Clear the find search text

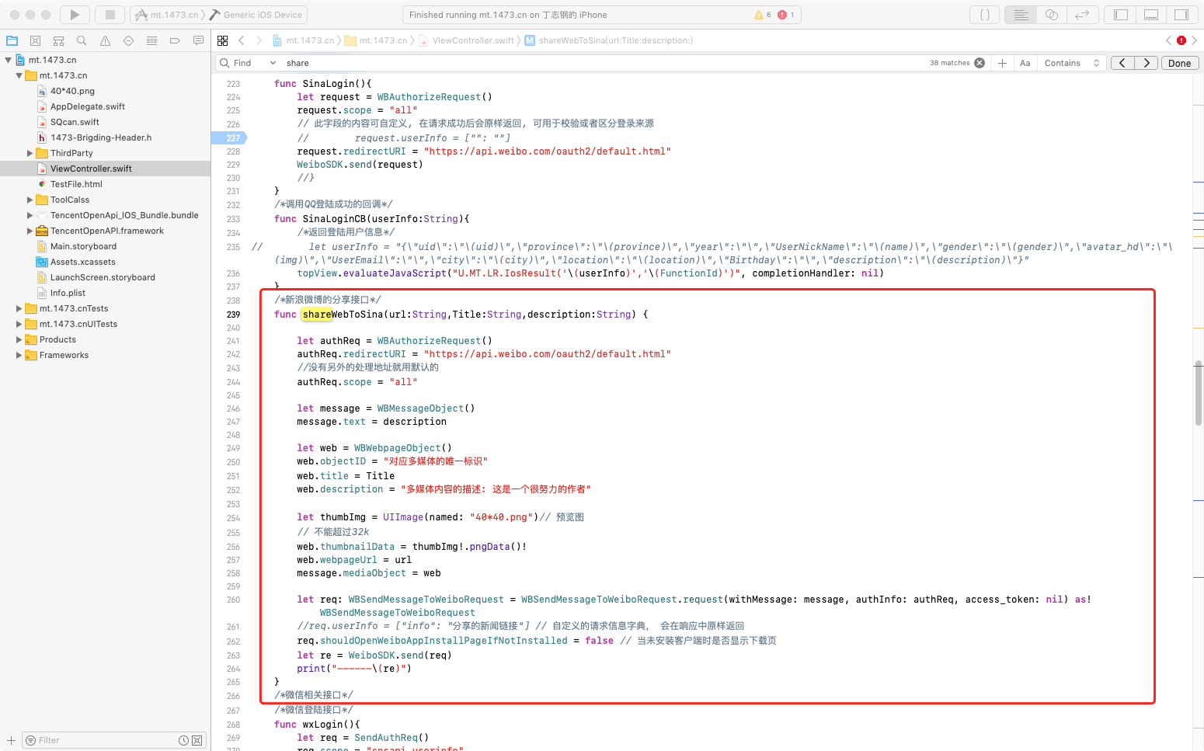click(980, 63)
